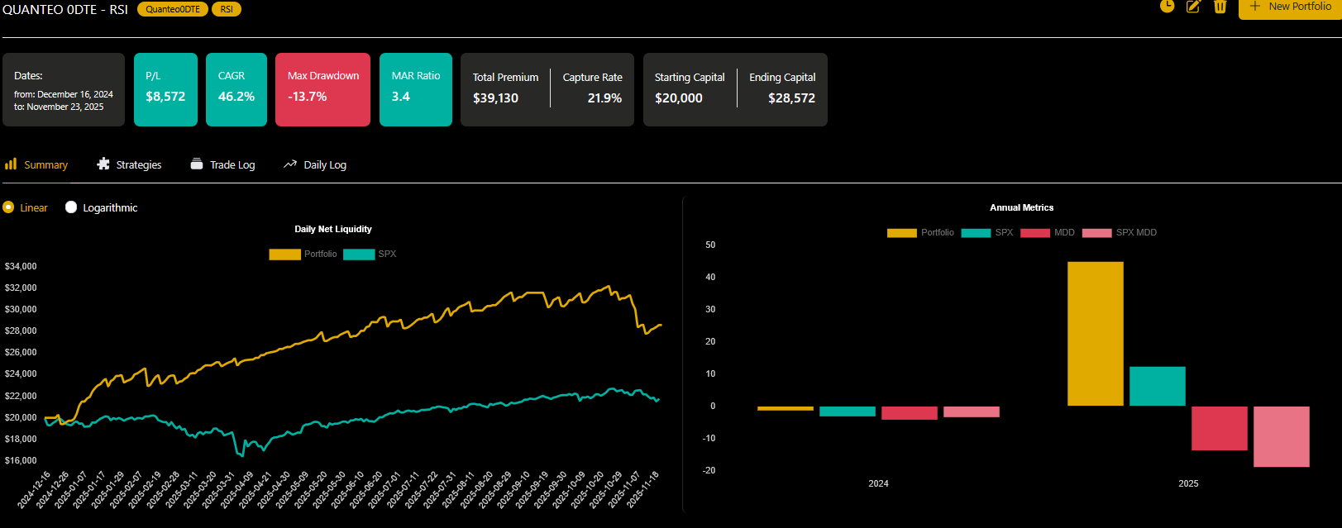Click the RSI tag badge
The image size is (1342, 528).
tap(227, 9)
